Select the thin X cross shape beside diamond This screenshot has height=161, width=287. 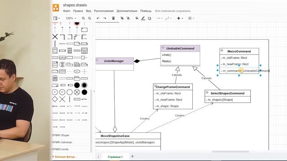click(x=62, y=99)
